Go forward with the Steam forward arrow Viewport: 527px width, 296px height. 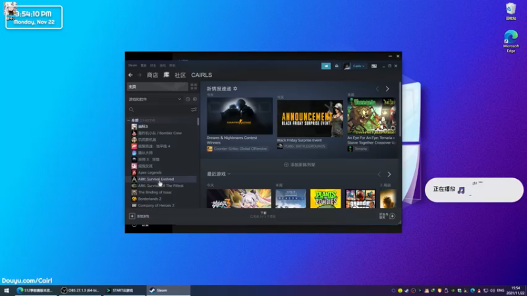pyautogui.click(x=140, y=75)
